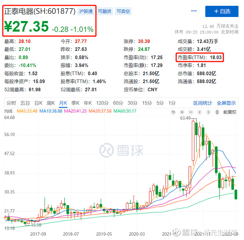The width and height of the screenshot is (244, 240).
Task: Switch to the 季K chart tab
Action: (75, 103)
